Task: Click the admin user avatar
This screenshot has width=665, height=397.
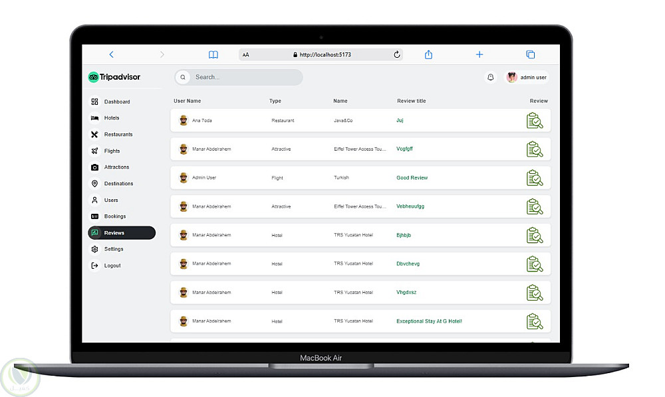Action: (x=512, y=77)
